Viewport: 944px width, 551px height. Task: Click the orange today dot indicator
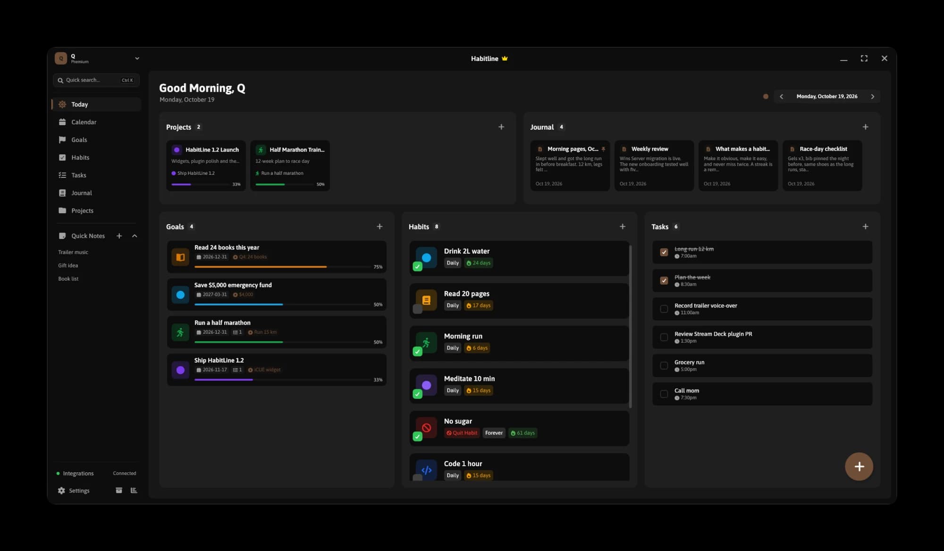coord(766,96)
